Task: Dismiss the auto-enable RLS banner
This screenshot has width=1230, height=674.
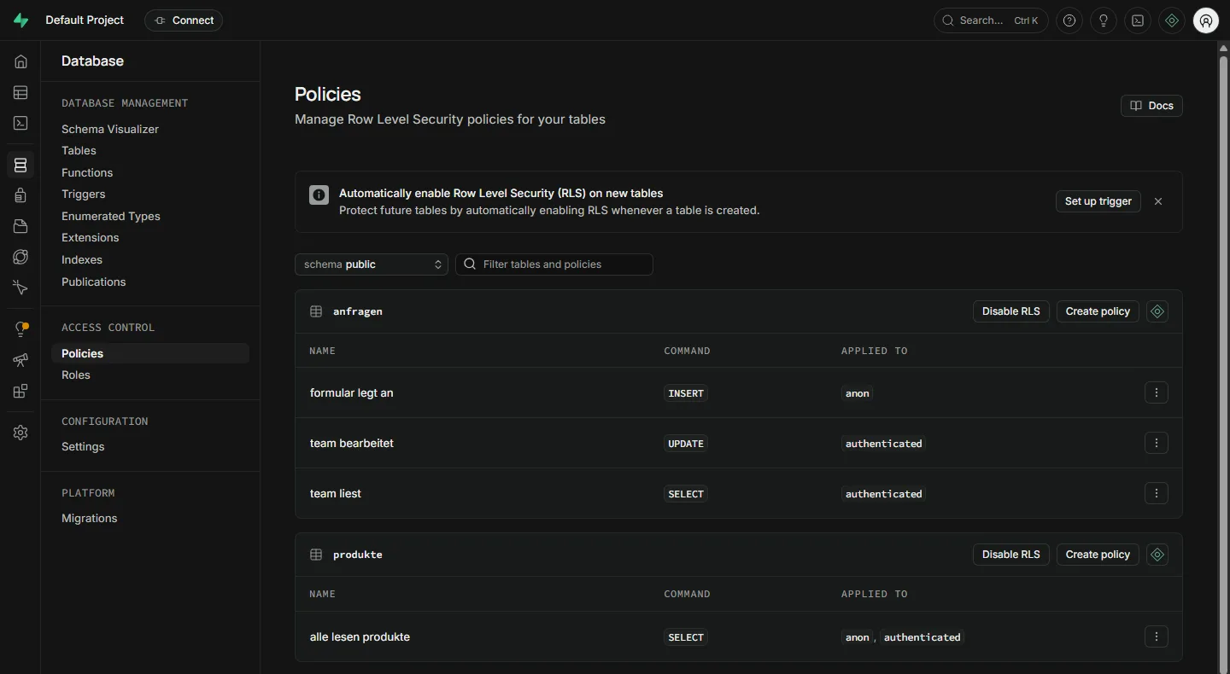Action: 1158,201
